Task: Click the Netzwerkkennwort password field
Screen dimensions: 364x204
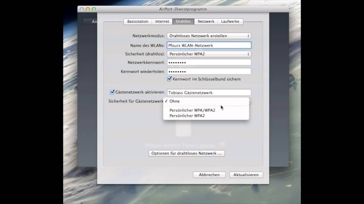Action: (x=209, y=62)
